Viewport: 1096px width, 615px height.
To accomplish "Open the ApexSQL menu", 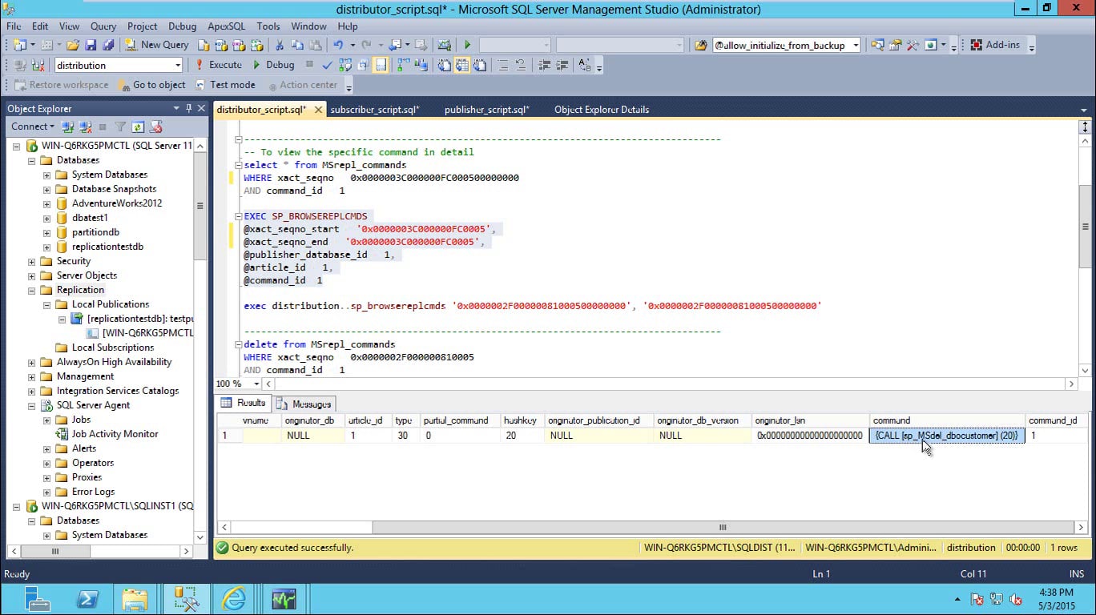I will coord(226,26).
